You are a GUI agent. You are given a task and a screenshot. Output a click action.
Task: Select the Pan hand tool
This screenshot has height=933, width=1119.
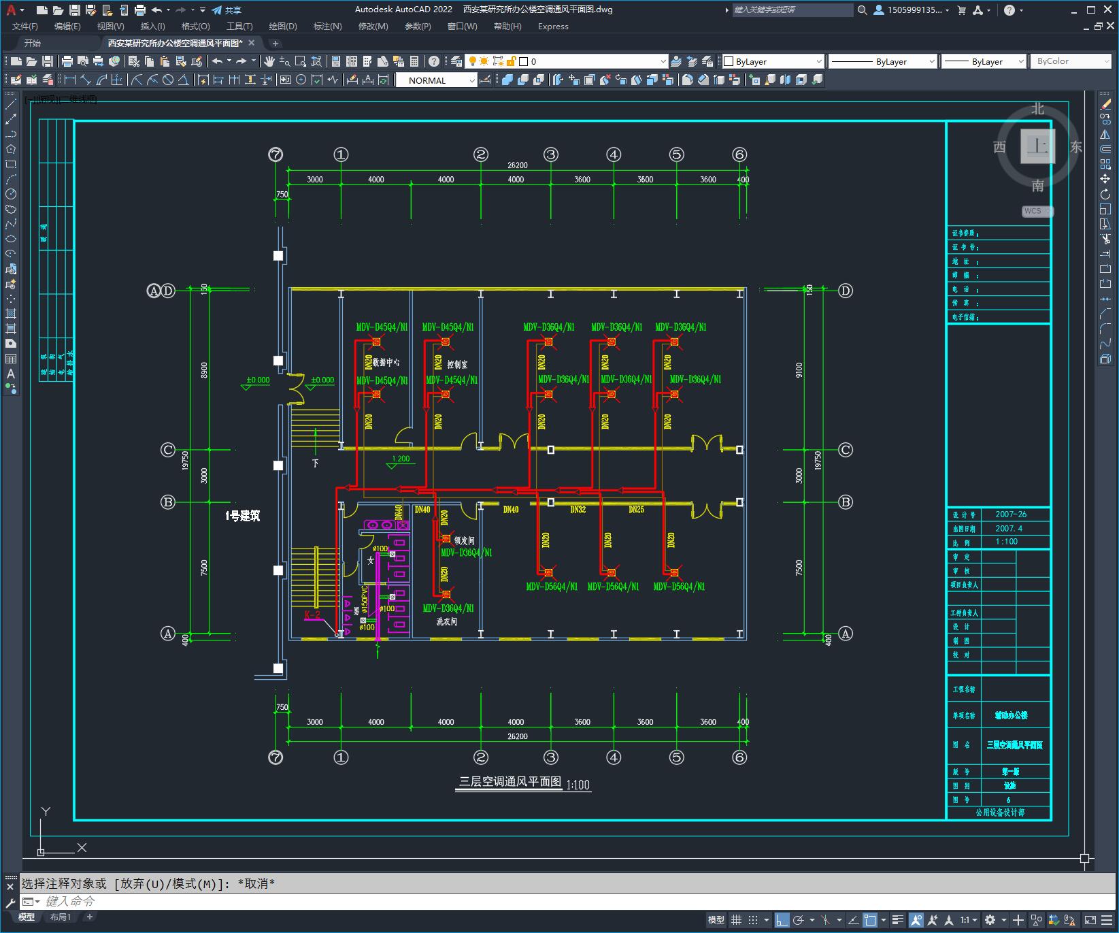pyautogui.click(x=269, y=61)
